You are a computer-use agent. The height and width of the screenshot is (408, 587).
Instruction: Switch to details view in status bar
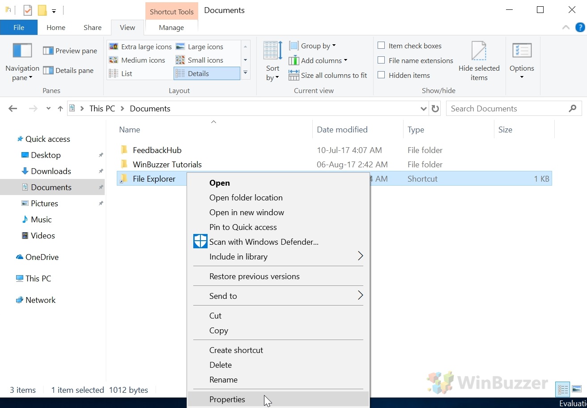[x=563, y=390]
